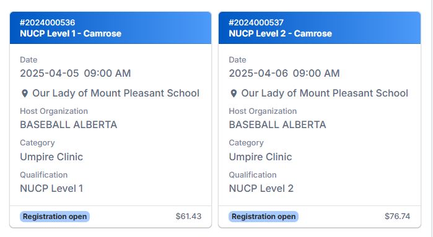Click Our Lady of Mount Pleasant School on Level 2 card

[x=325, y=93]
